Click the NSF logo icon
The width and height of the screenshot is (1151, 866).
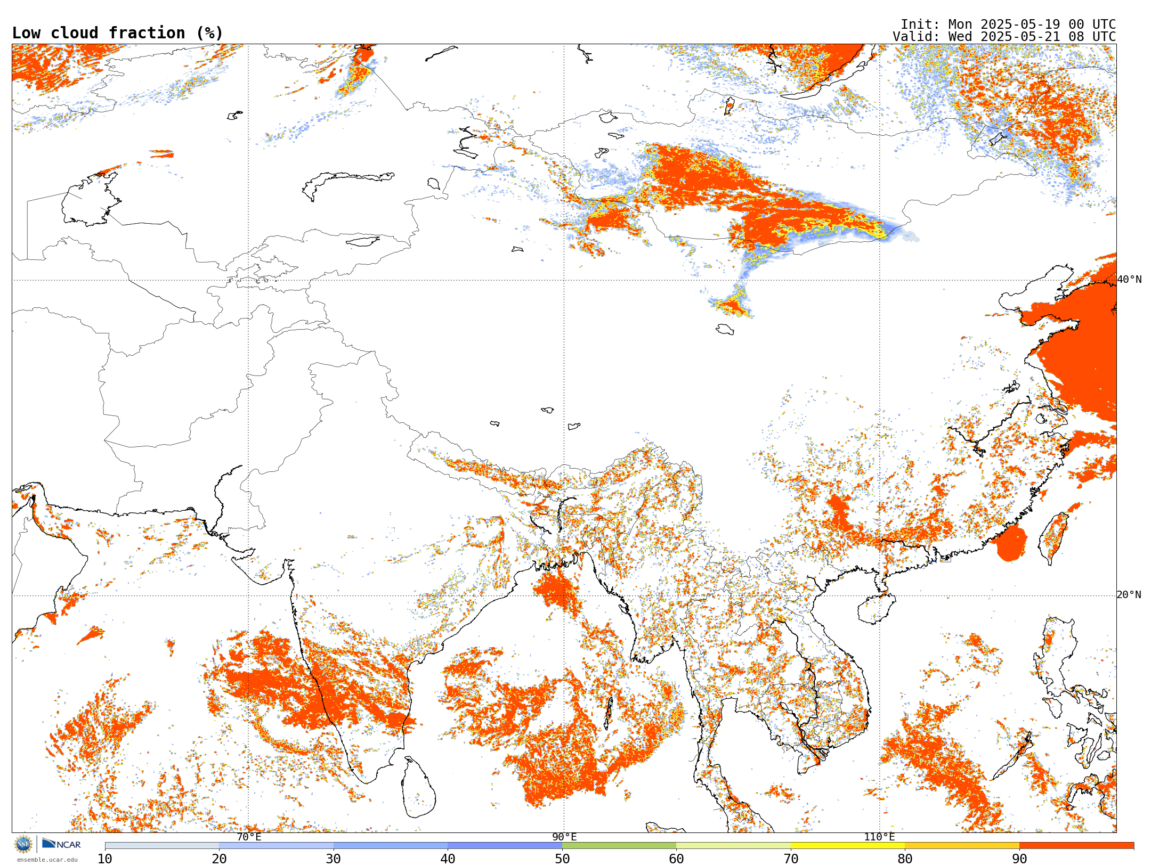(23, 844)
